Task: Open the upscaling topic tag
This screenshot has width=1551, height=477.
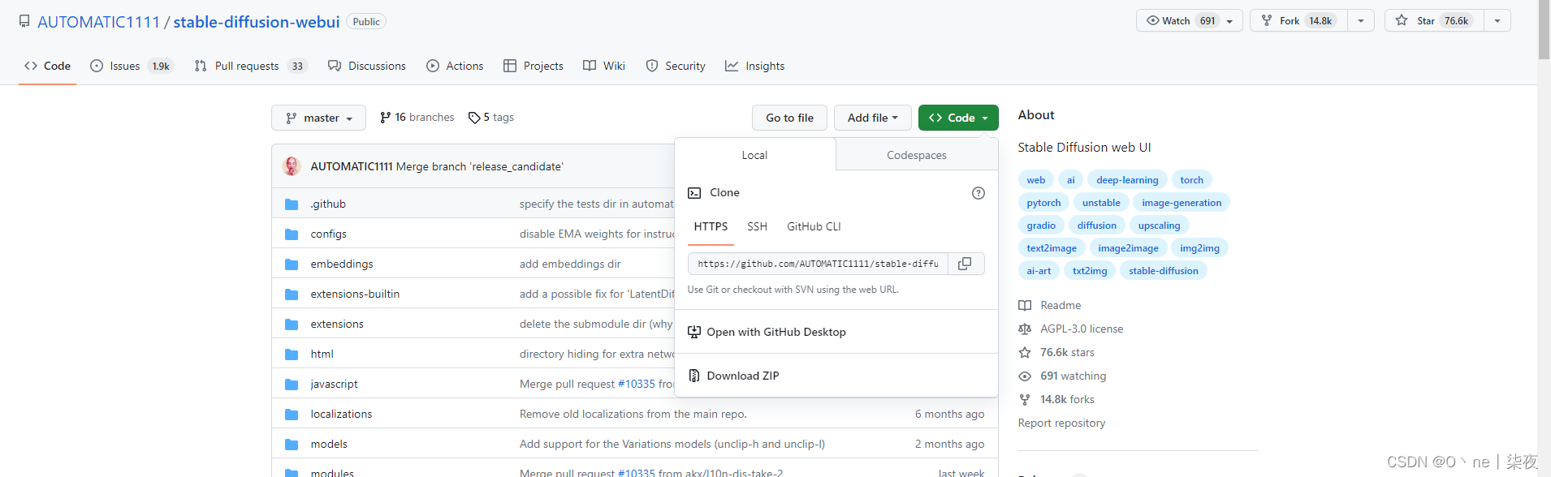Action: (1159, 226)
